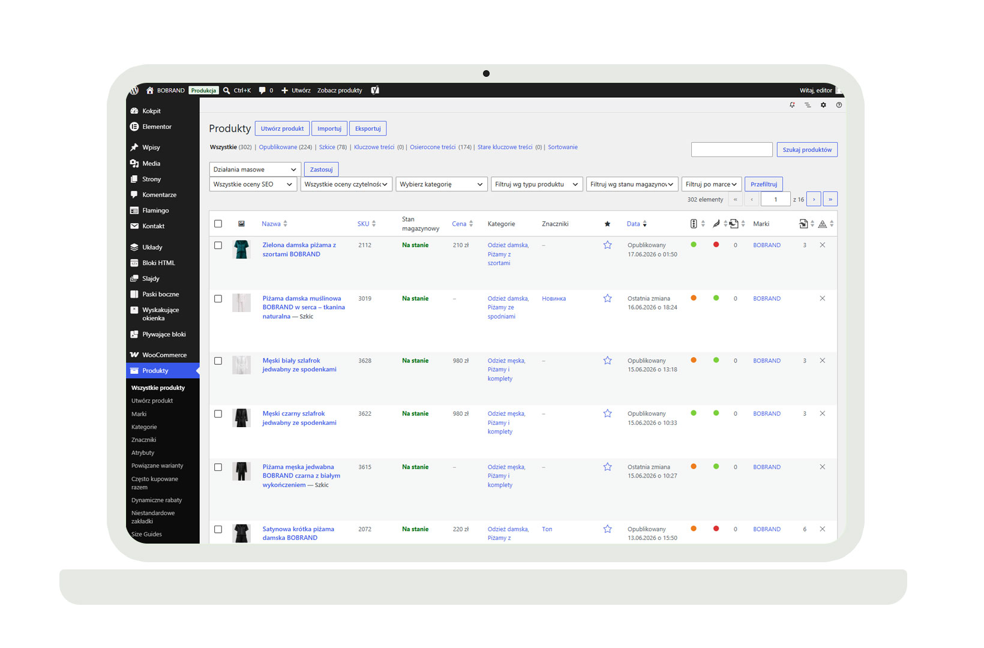The width and height of the screenshot is (984, 648).
Task: Open the comments bubble in admin bar
Action: (x=262, y=91)
